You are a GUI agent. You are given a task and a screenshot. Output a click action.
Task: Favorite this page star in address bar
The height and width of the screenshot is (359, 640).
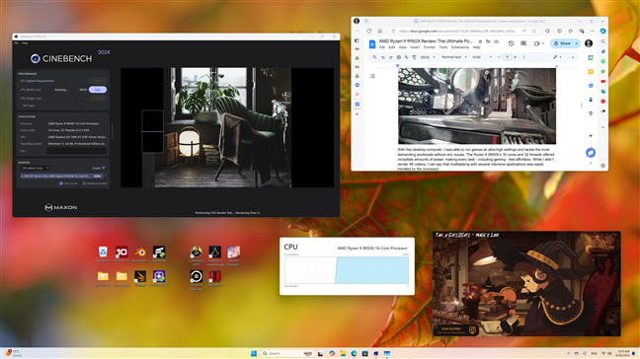click(x=534, y=31)
